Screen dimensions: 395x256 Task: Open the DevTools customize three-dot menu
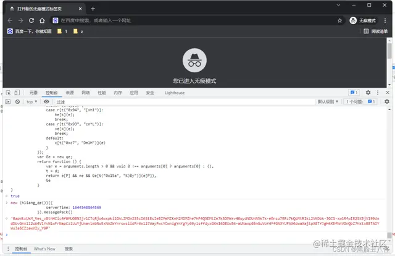point(377,93)
